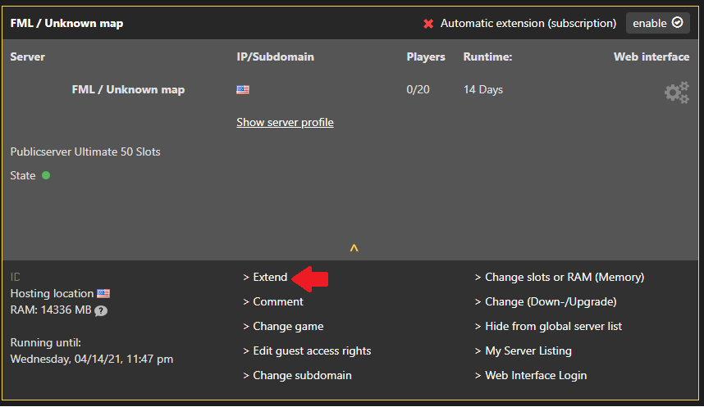Open the web interface gears icon

coord(676,93)
